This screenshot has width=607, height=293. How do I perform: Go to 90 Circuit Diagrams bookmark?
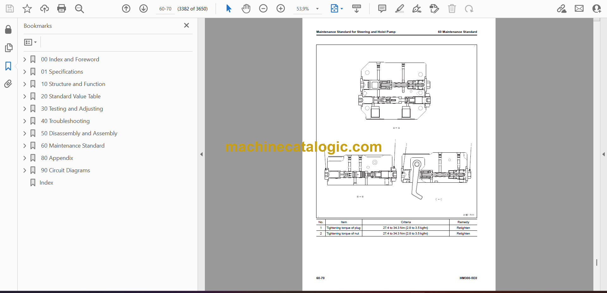pos(65,170)
